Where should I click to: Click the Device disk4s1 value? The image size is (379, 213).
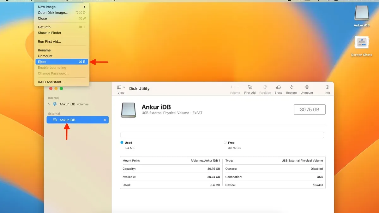(317, 185)
